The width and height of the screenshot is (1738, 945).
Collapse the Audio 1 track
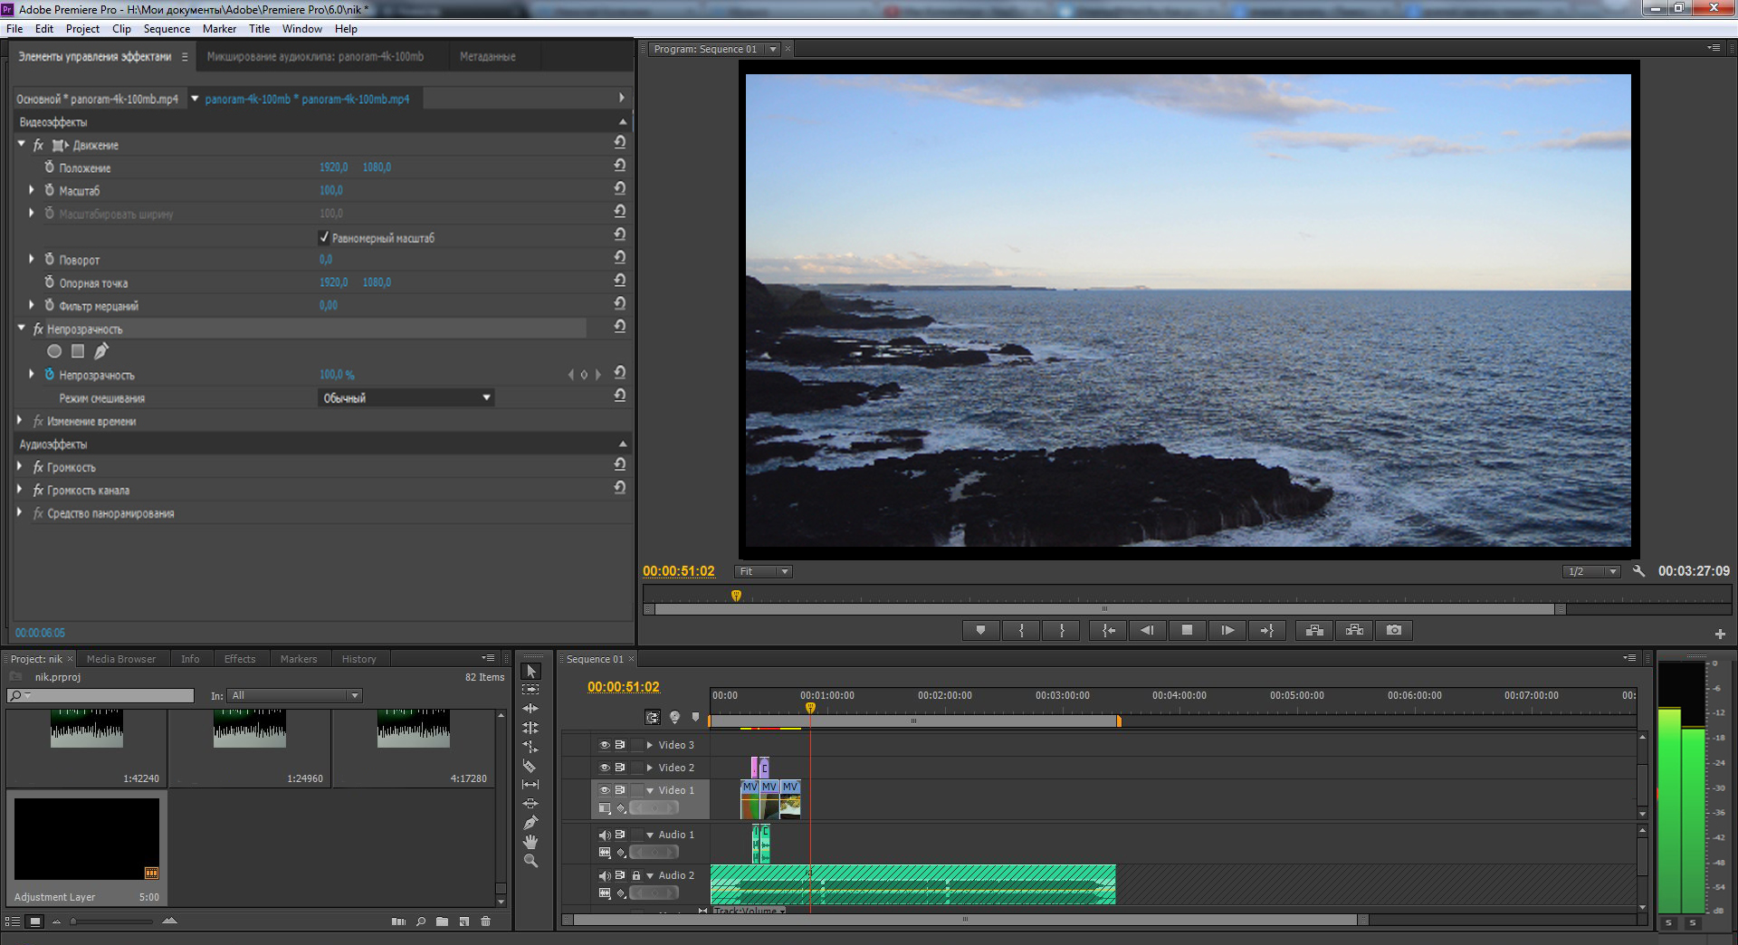tap(649, 835)
